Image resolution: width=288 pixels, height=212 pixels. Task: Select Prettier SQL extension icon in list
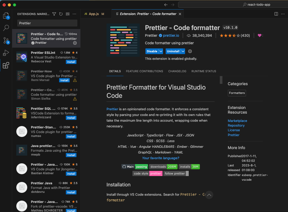pos(22,113)
